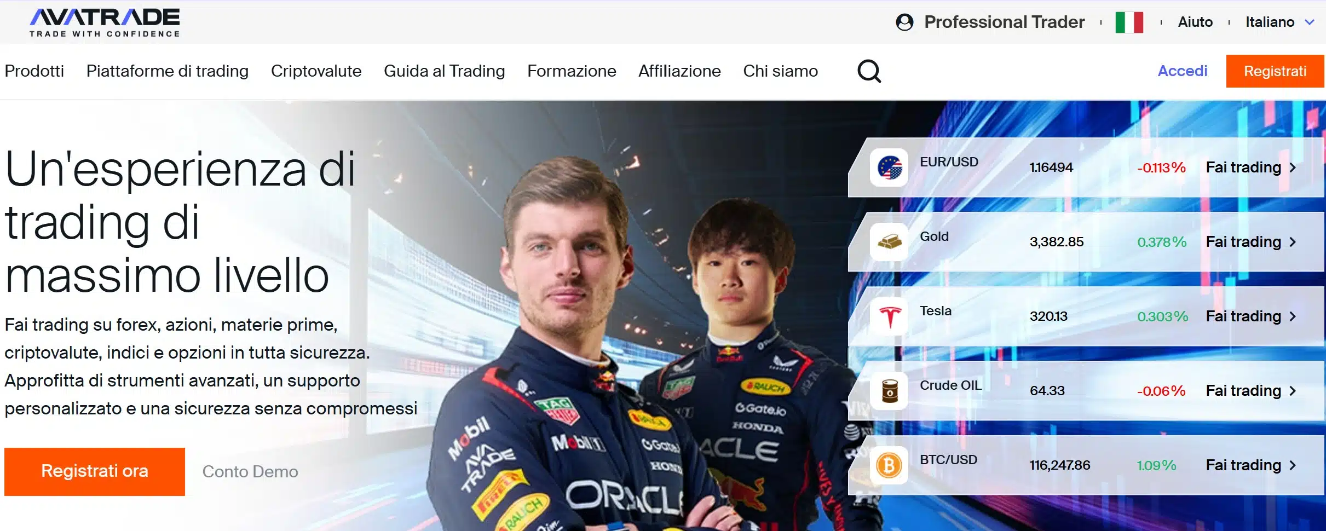
Task: Open the Piattaforme di trading menu
Action: pos(168,71)
